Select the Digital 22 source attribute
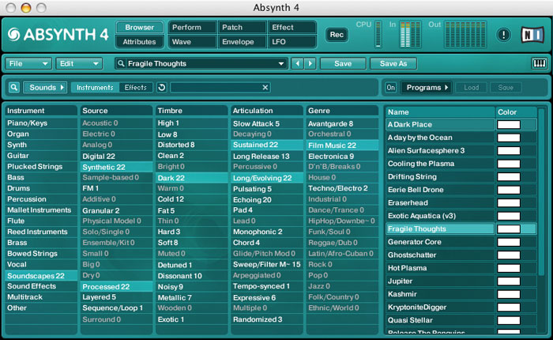 (116, 156)
